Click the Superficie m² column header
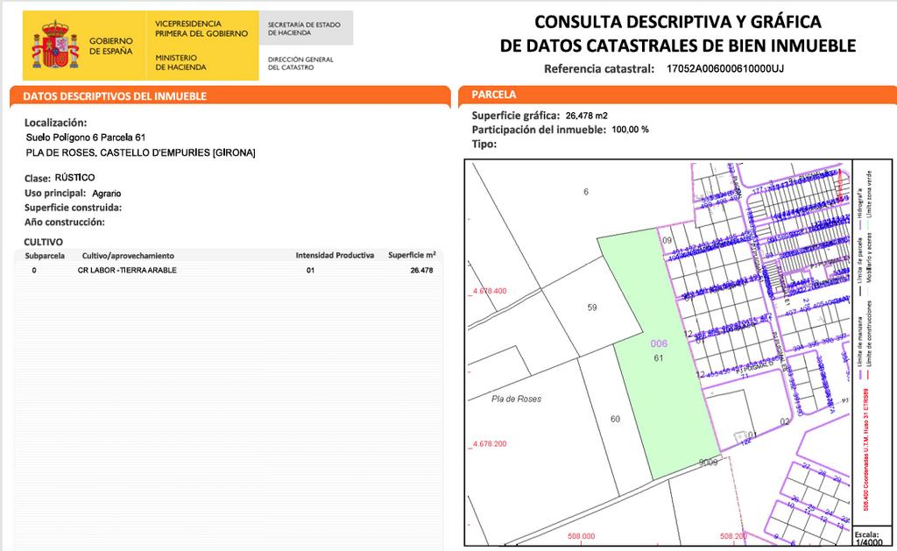 pos(412,256)
